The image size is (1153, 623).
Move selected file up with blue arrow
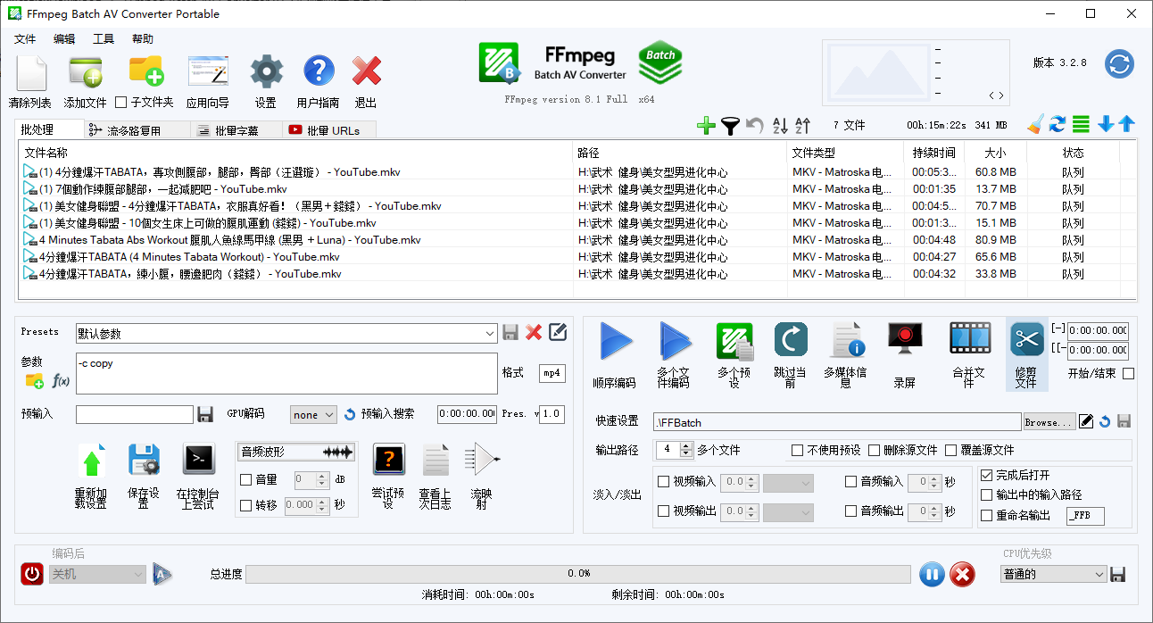1127,125
